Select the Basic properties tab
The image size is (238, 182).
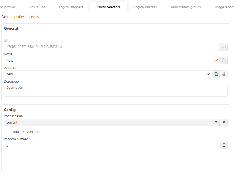[13, 17]
